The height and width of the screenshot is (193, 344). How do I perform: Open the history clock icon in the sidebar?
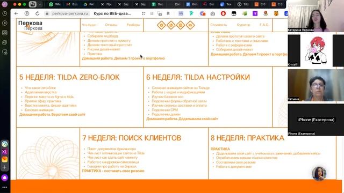click(5, 13)
